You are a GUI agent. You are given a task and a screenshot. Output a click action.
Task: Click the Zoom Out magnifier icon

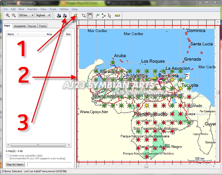(14, 15)
